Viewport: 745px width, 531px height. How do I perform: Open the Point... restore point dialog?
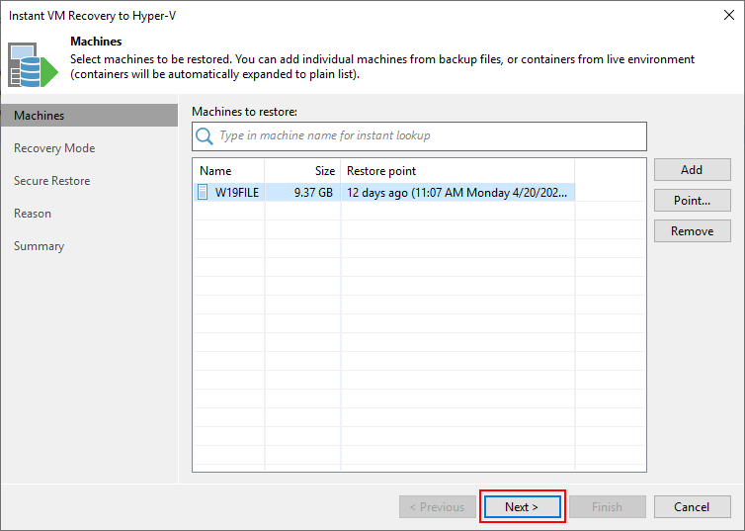coord(692,201)
